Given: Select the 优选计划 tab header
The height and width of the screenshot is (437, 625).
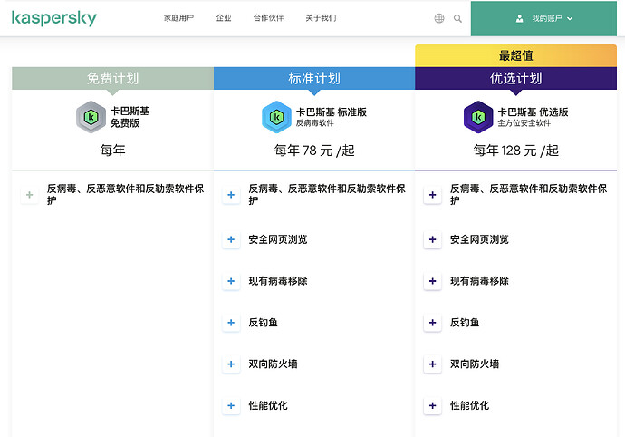Looking at the screenshot, I should coord(515,78).
